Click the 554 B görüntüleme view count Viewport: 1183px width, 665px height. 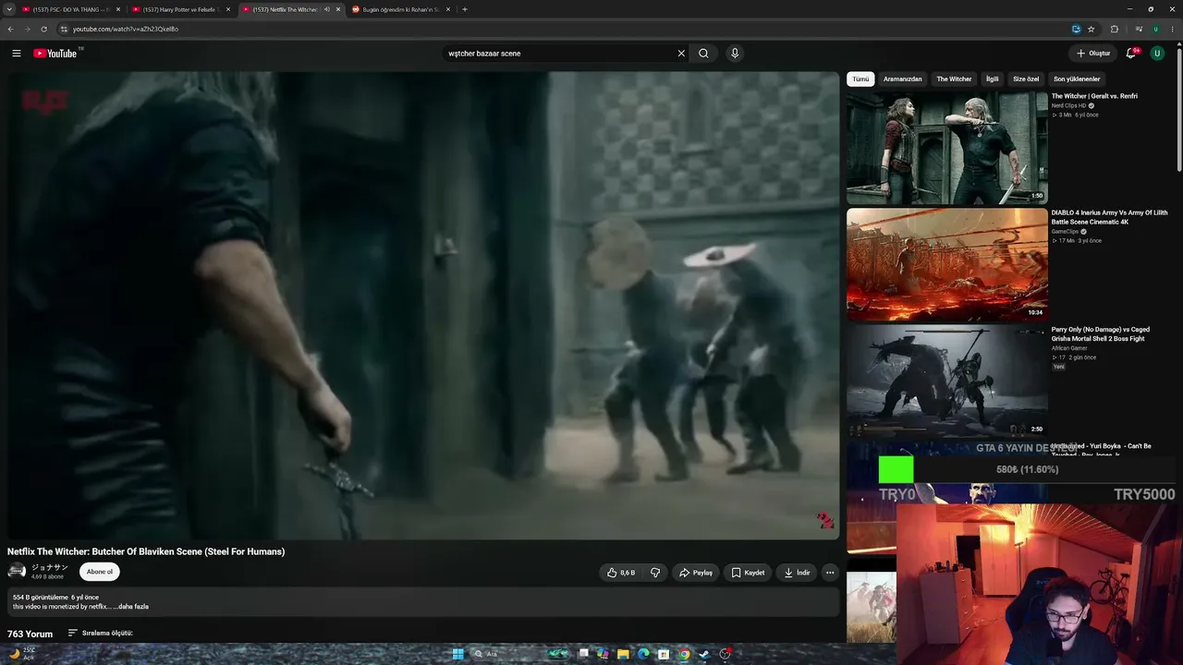tap(41, 598)
